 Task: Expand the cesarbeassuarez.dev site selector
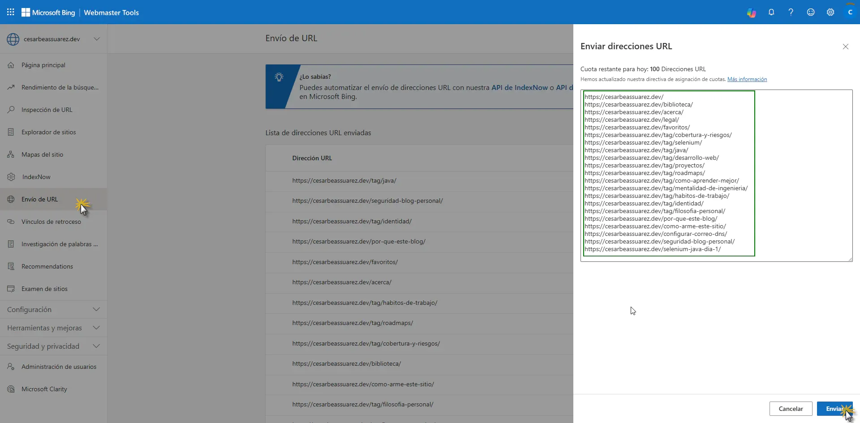point(97,39)
